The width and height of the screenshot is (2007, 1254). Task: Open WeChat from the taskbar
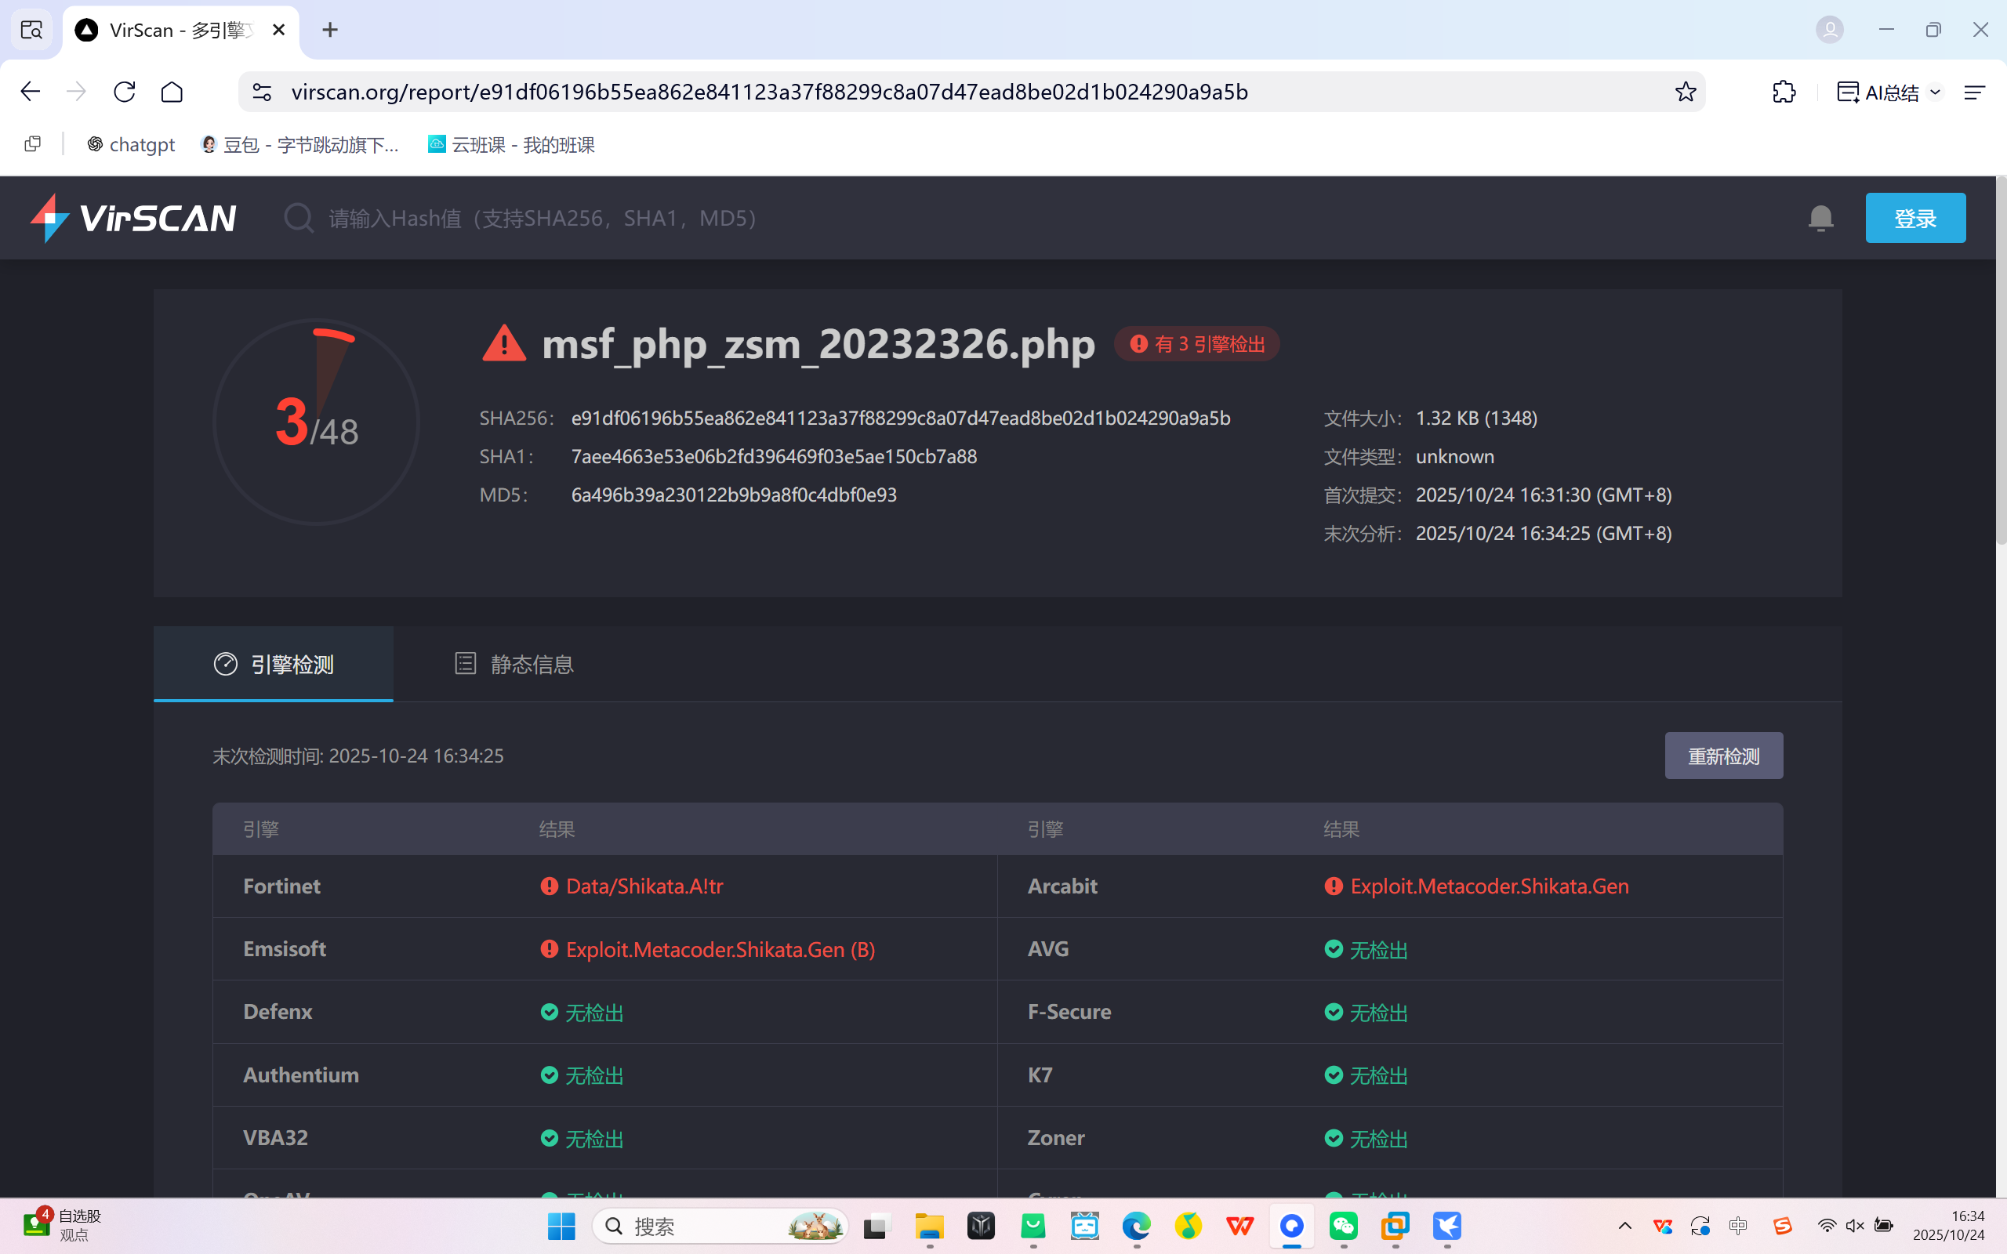pyautogui.click(x=1344, y=1226)
